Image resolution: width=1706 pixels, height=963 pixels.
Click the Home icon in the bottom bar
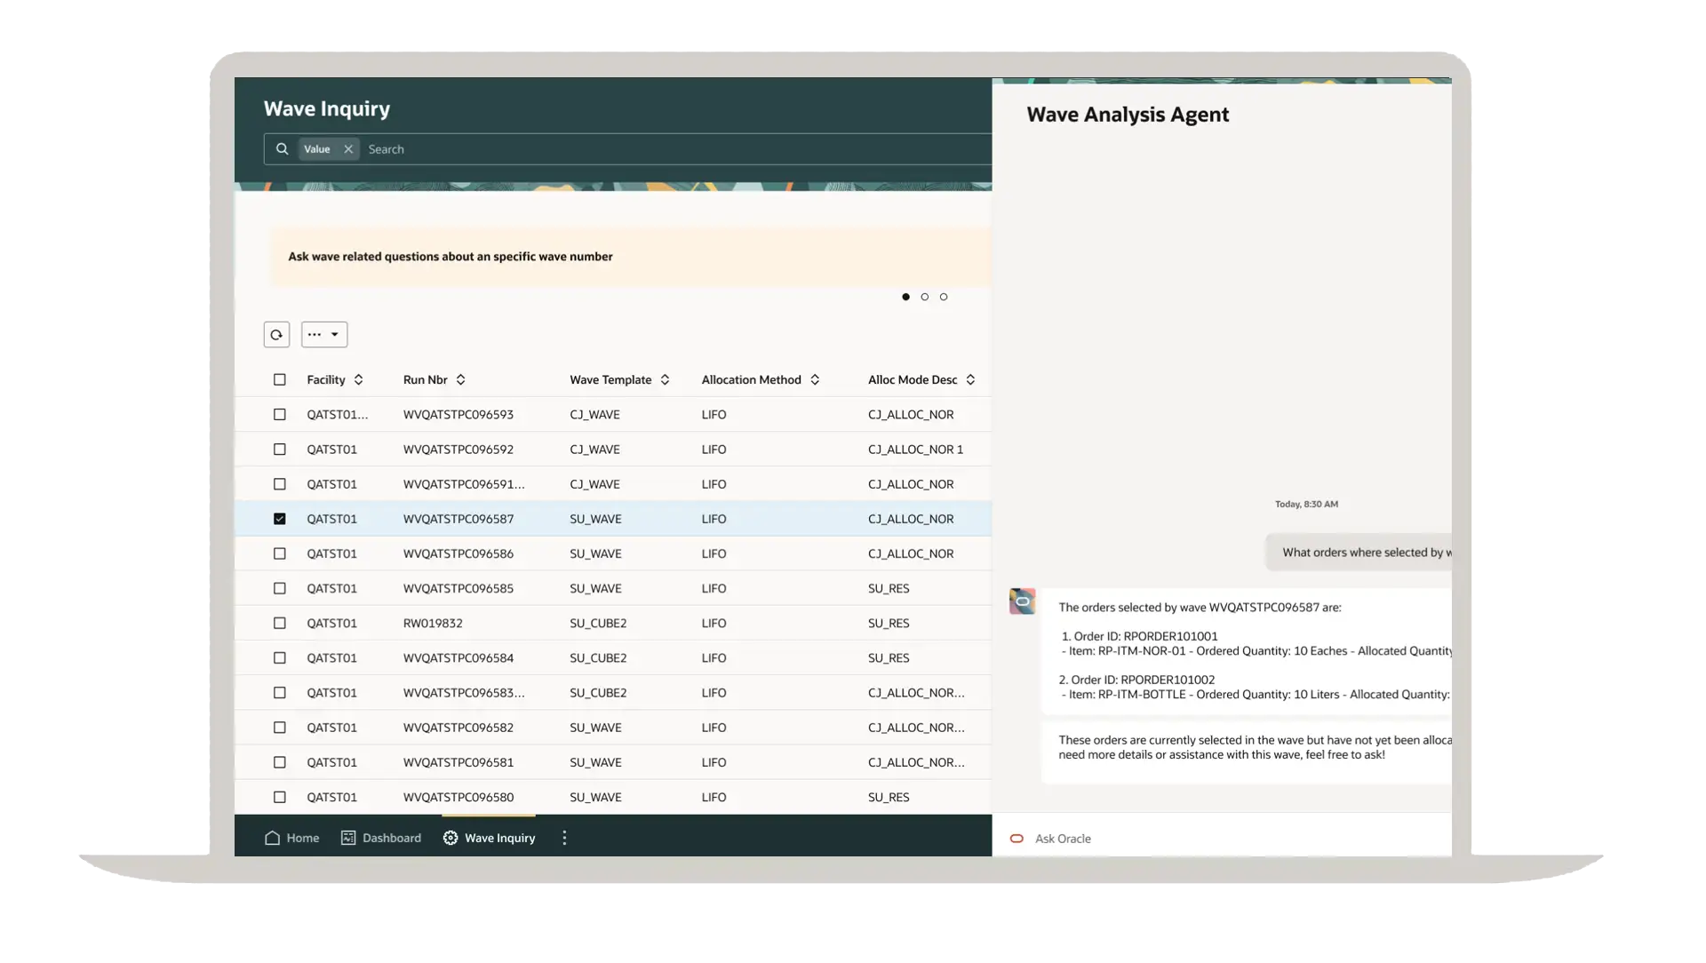(273, 838)
